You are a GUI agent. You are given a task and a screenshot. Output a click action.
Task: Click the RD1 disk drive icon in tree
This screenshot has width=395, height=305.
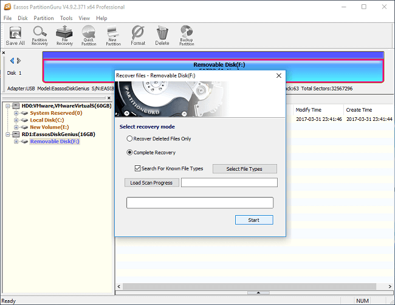pos(16,134)
